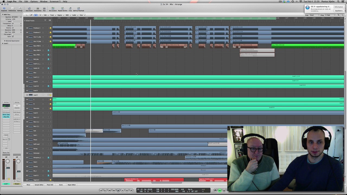347x195 pixels.
Task: Open the Region local menu
Action: click(60, 15)
